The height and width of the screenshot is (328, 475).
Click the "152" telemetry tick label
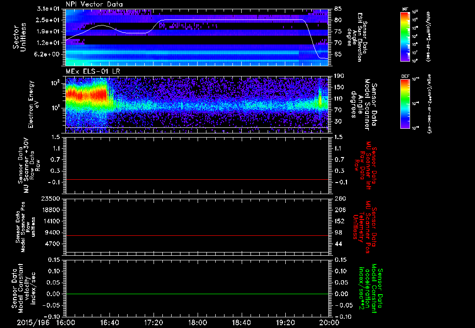(339, 221)
